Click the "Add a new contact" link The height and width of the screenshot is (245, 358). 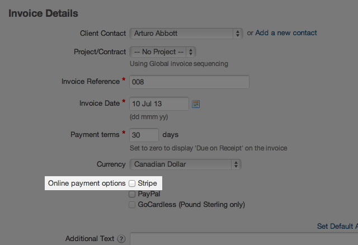[x=286, y=33]
